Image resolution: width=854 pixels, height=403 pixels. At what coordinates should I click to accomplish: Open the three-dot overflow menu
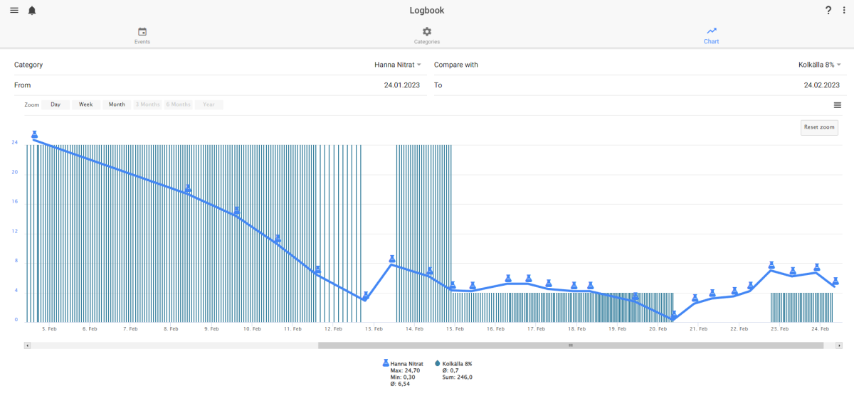(x=843, y=11)
